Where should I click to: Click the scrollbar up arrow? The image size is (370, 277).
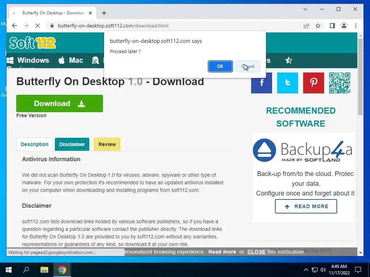[x=360, y=36]
